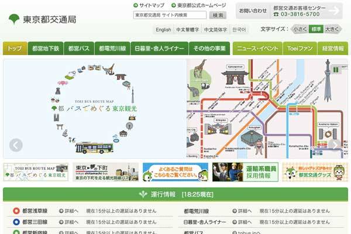This screenshot has width=351, height=234.
Task: Click the phone icon next to 03-3816-5700
Action: 277,14
